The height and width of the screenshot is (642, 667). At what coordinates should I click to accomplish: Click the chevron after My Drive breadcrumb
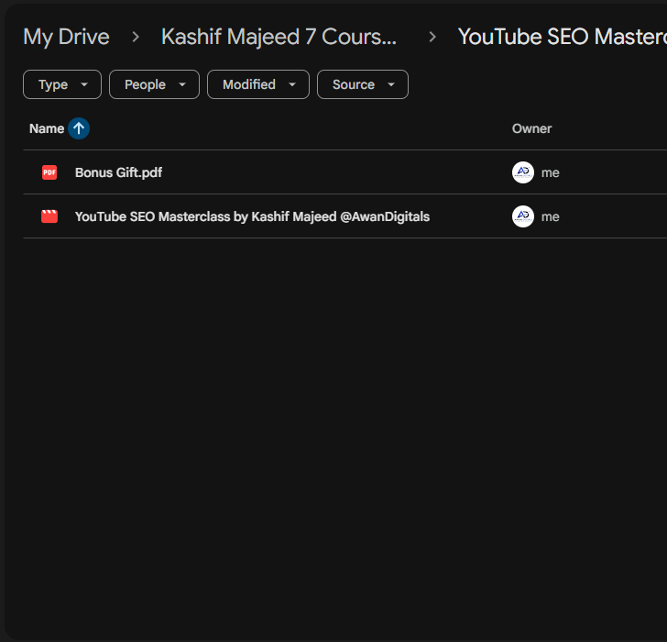[x=136, y=37]
